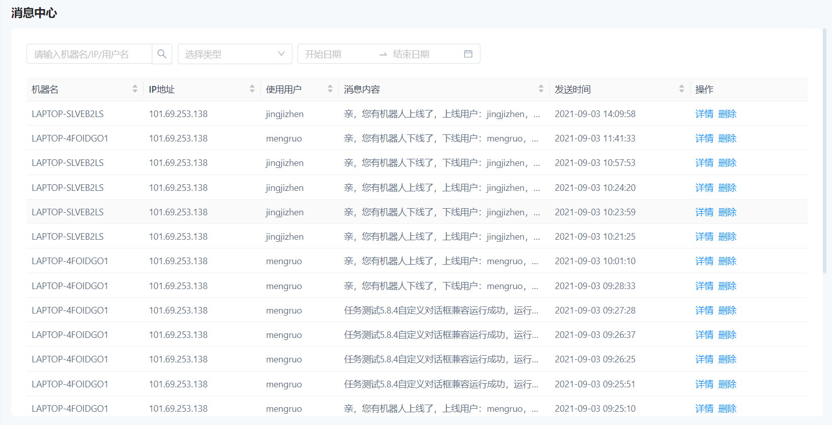
Task: Focus the machine name/IP/user search field
Action: point(89,54)
